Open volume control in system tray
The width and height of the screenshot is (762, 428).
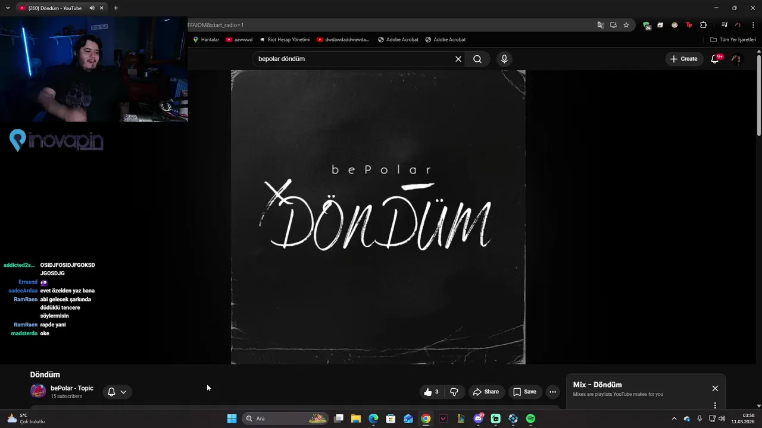click(x=722, y=418)
